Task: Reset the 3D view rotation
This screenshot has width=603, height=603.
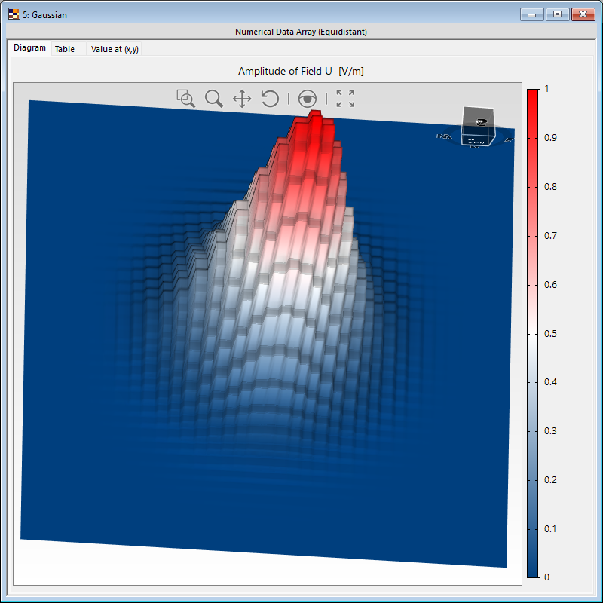Action: pos(270,99)
